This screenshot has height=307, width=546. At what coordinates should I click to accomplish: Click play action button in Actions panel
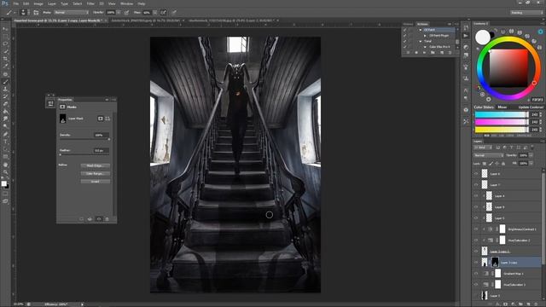pyautogui.click(x=424, y=53)
